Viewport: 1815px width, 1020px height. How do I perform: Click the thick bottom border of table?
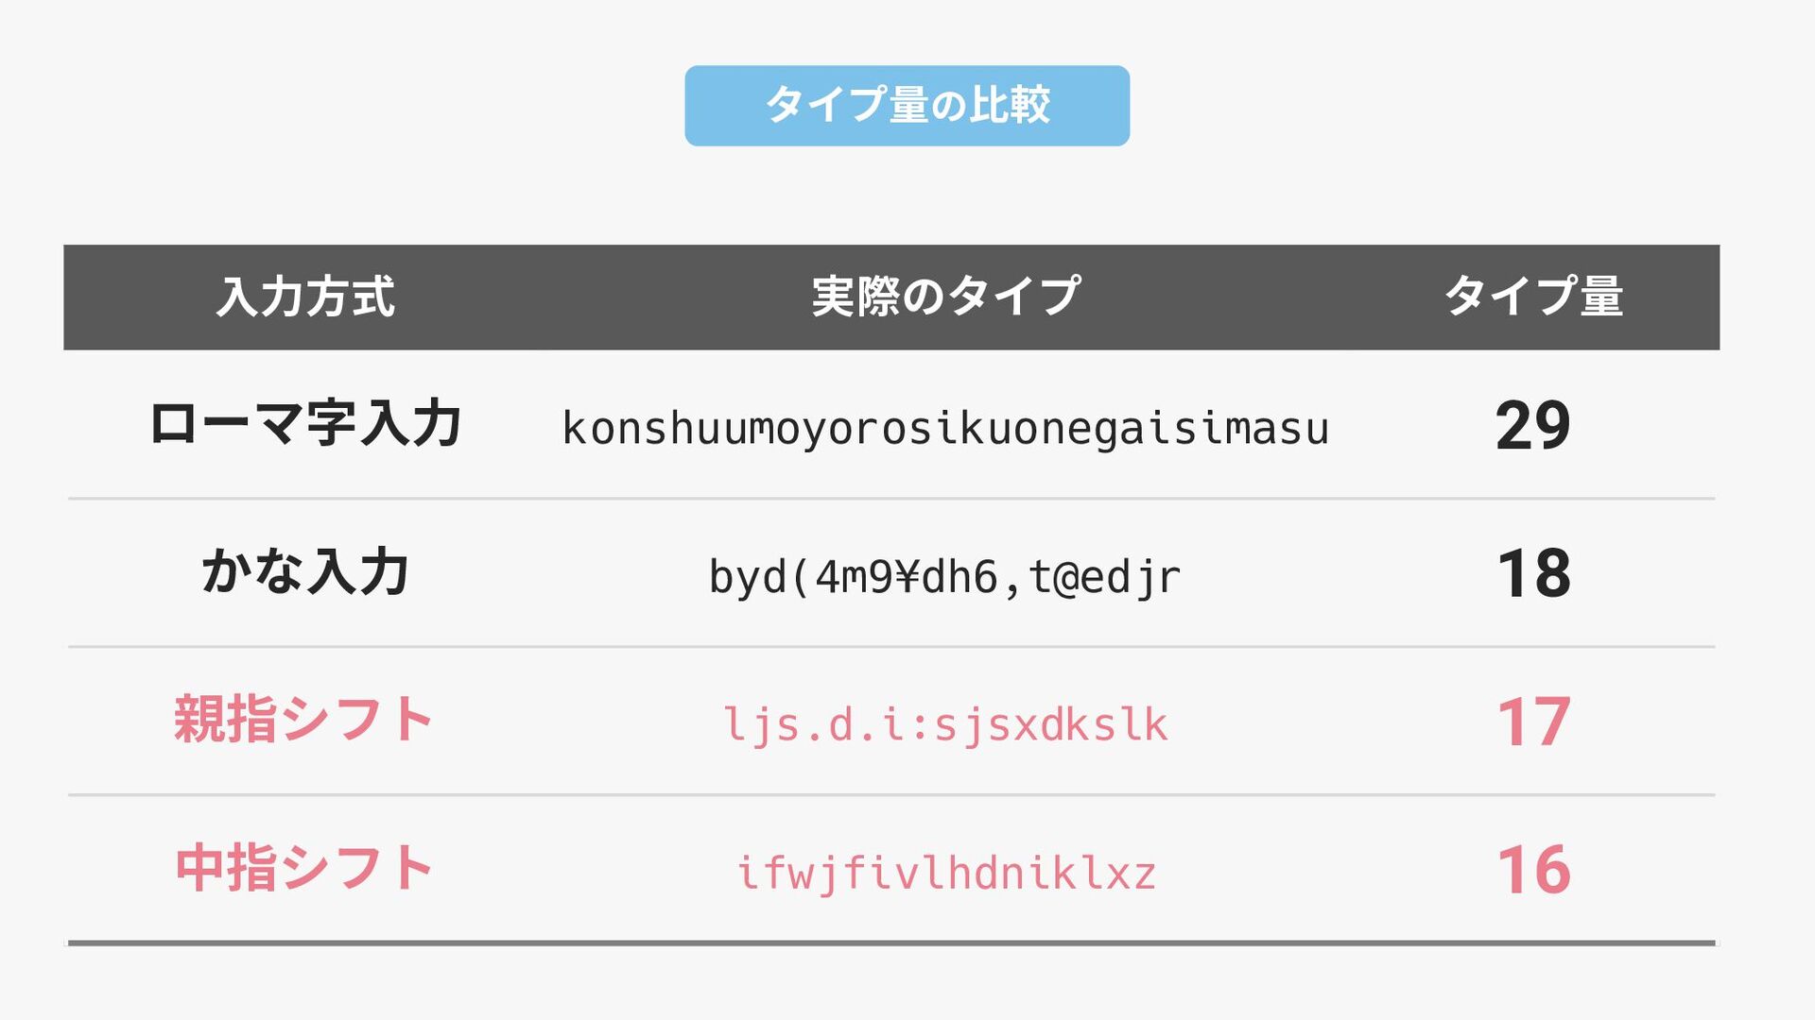891,943
